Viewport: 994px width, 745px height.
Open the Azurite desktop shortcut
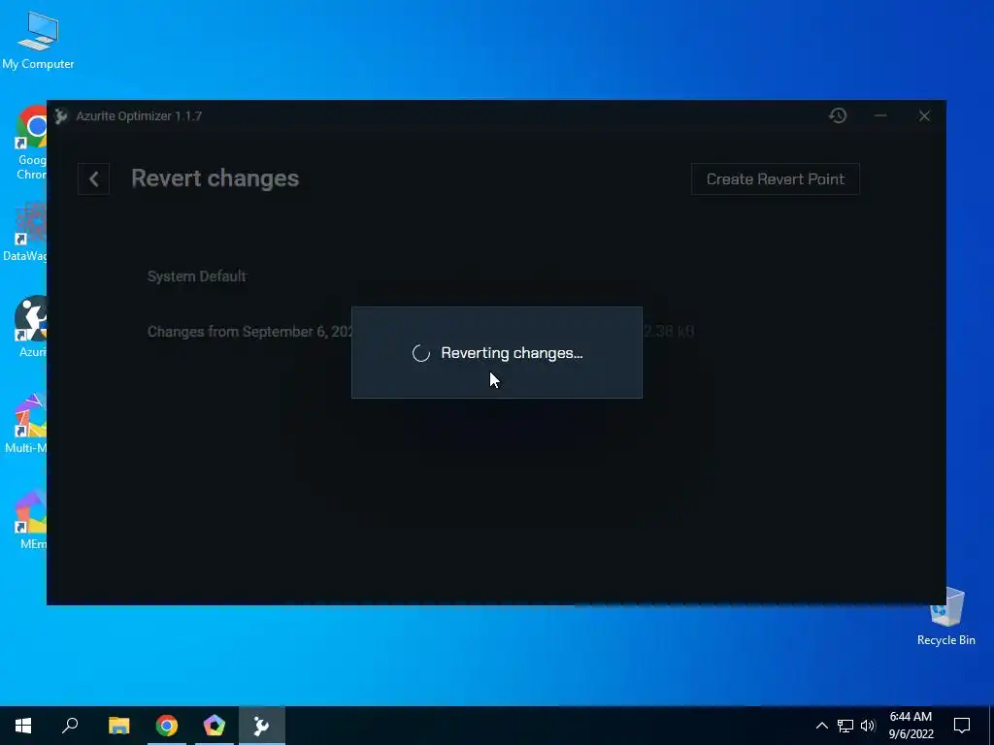click(x=31, y=327)
